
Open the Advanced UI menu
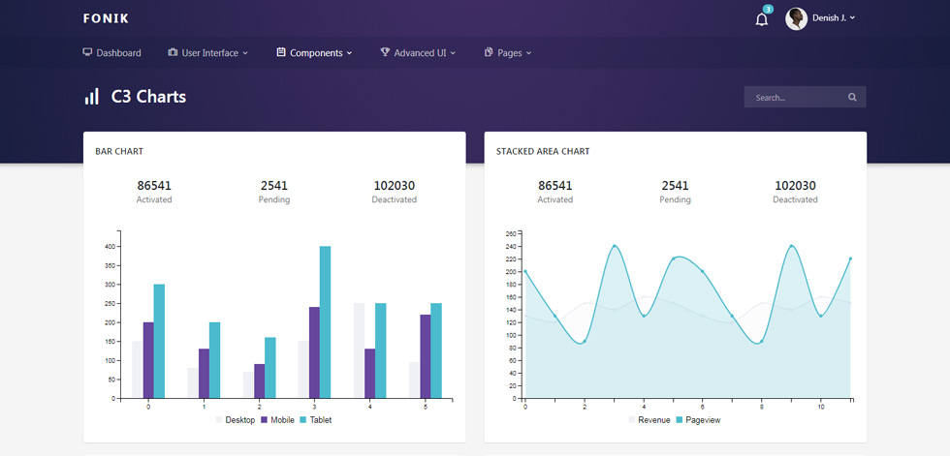[x=418, y=52]
